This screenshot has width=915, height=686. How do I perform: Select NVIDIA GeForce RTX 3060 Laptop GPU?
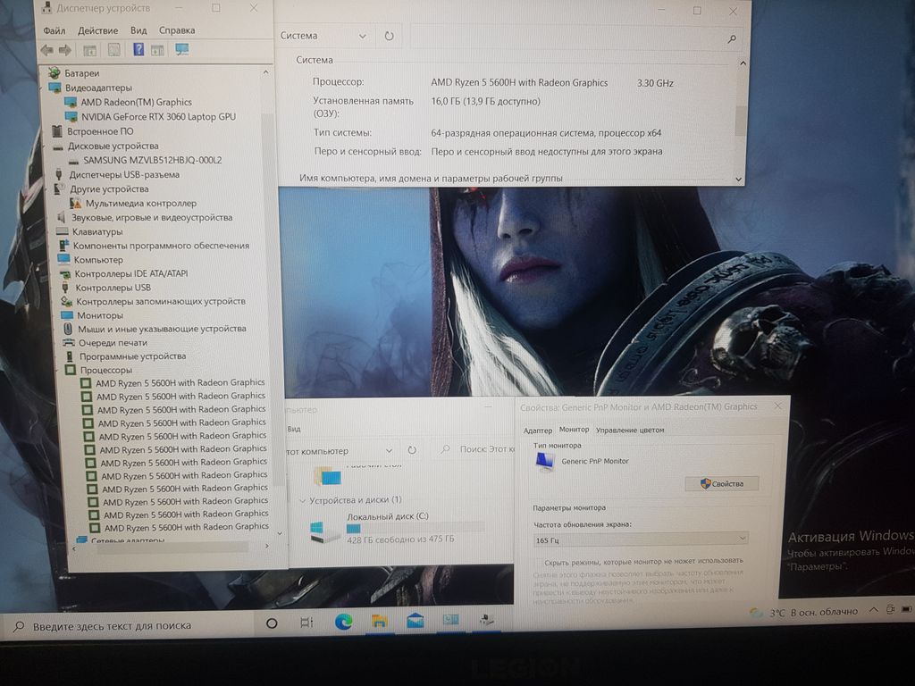pos(158,117)
